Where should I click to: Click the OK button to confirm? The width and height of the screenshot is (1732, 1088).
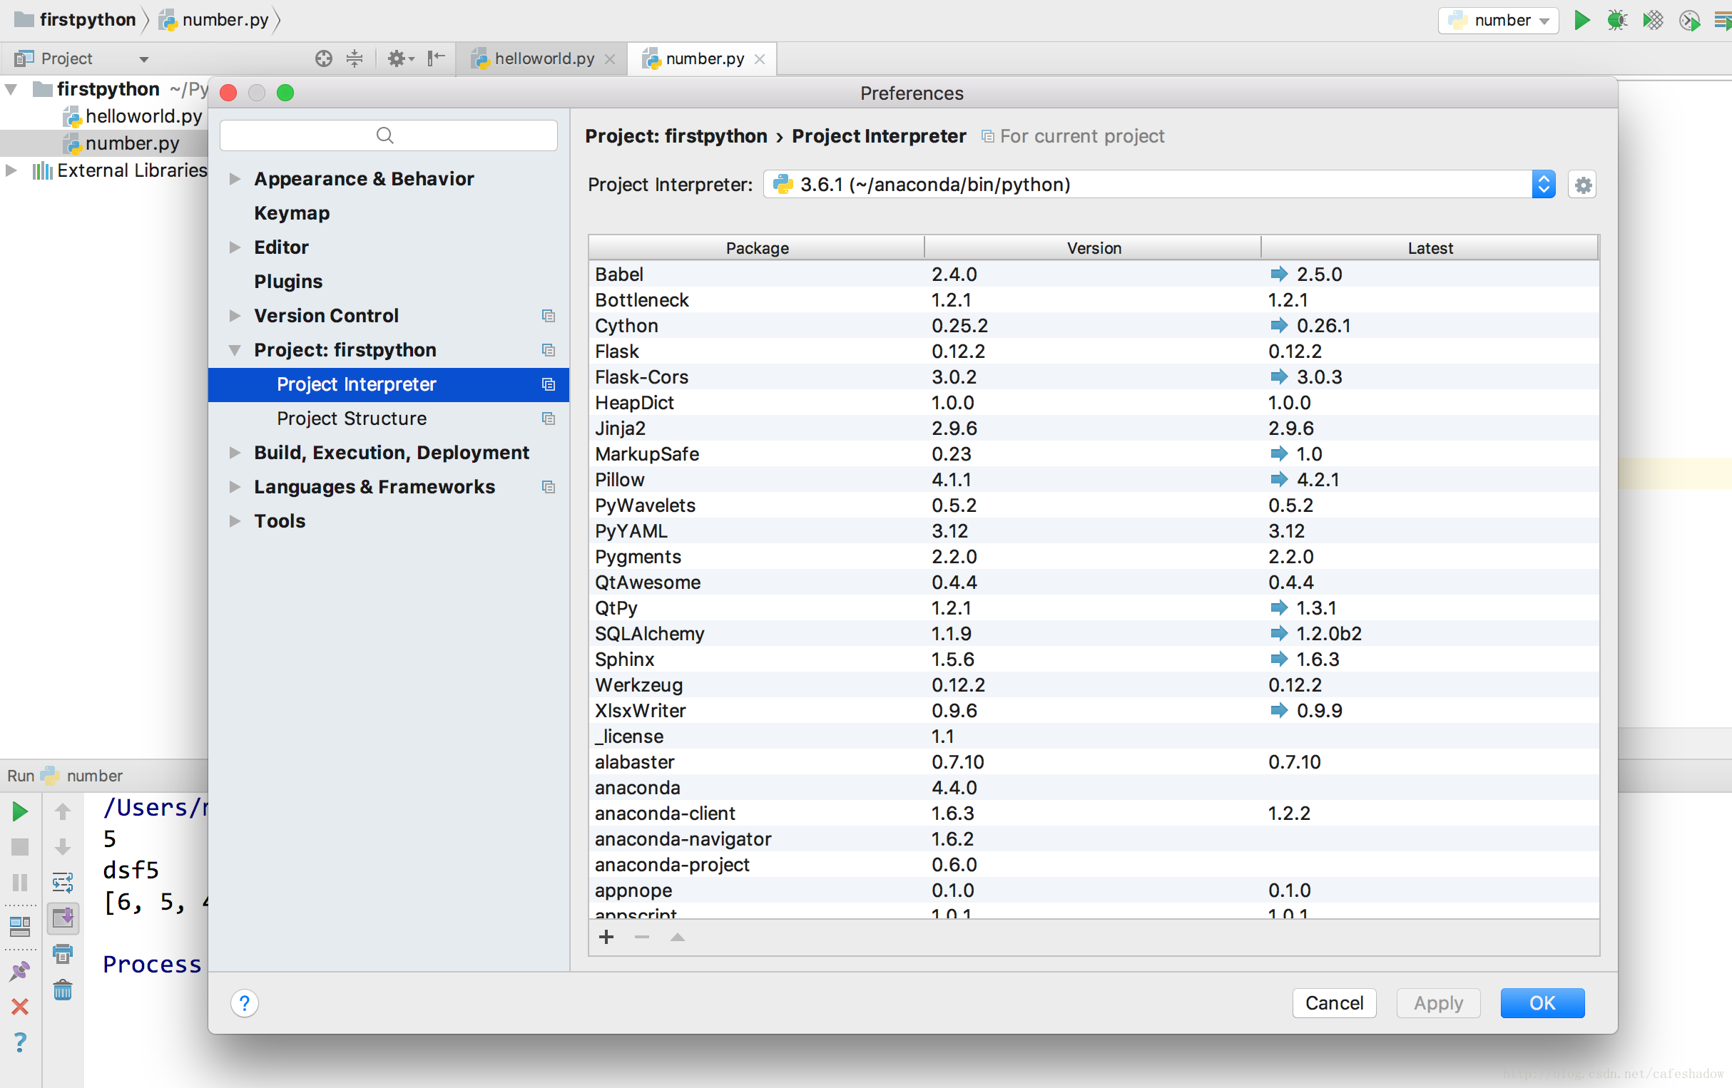pos(1542,1002)
